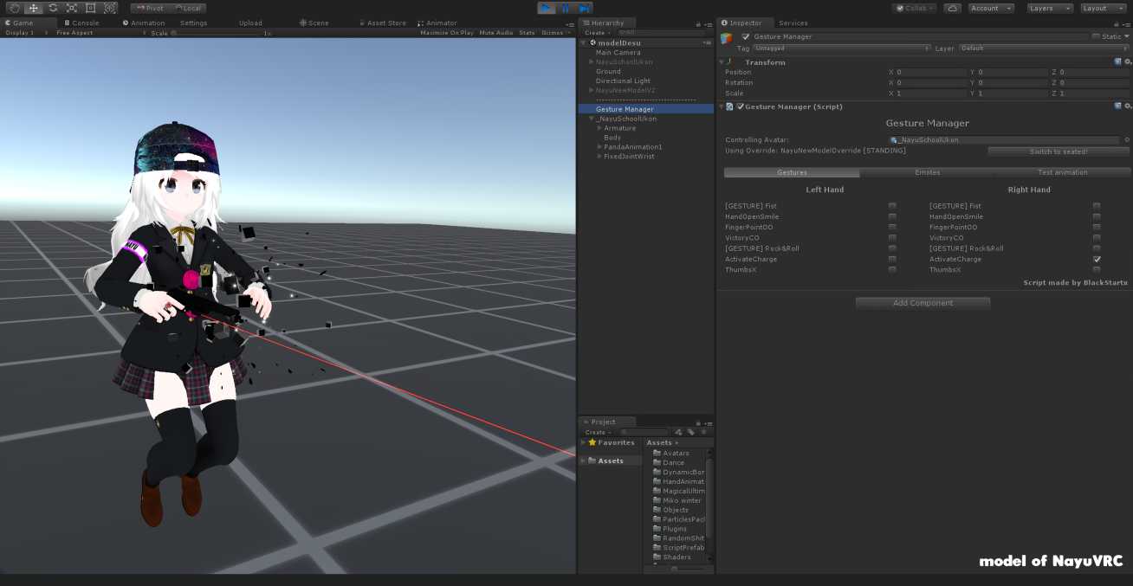Open Unity cloud services icon
This screenshot has height=586, width=1133.
tap(954, 8)
